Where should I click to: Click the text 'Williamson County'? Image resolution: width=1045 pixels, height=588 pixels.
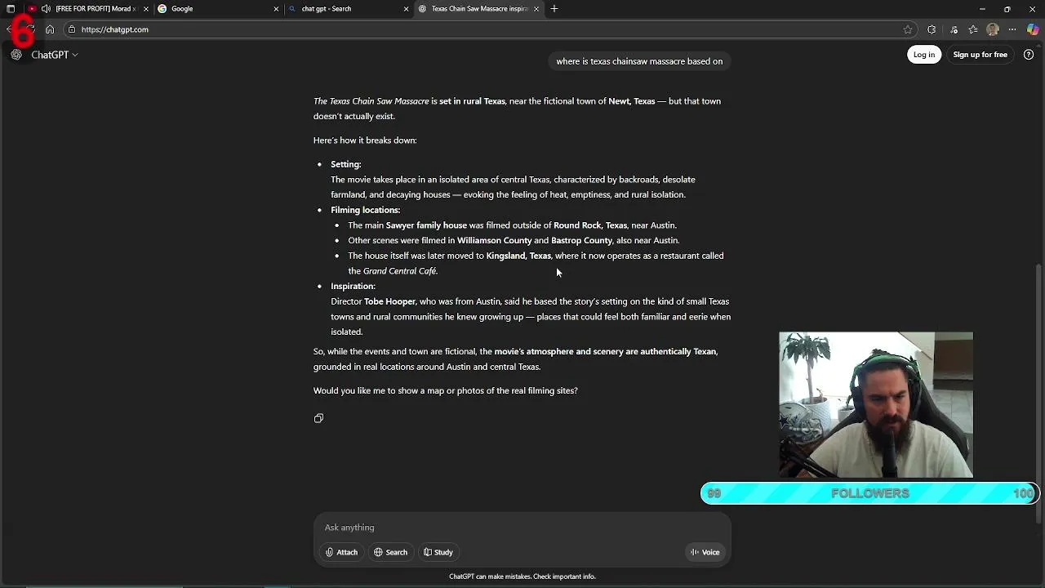point(494,241)
